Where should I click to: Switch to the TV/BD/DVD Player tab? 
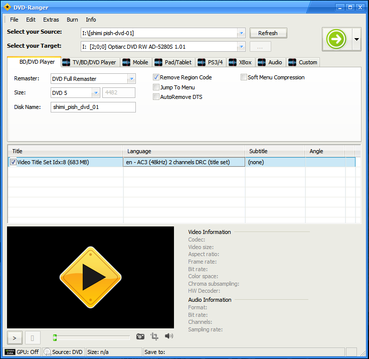[x=91, y=62]
